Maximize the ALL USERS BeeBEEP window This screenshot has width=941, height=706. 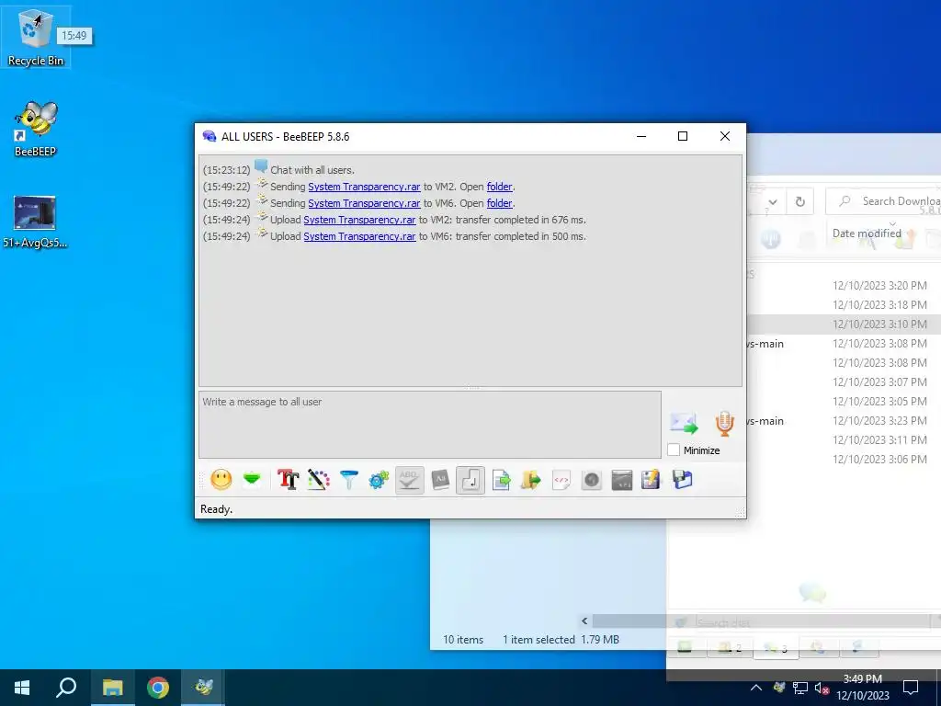683,136
